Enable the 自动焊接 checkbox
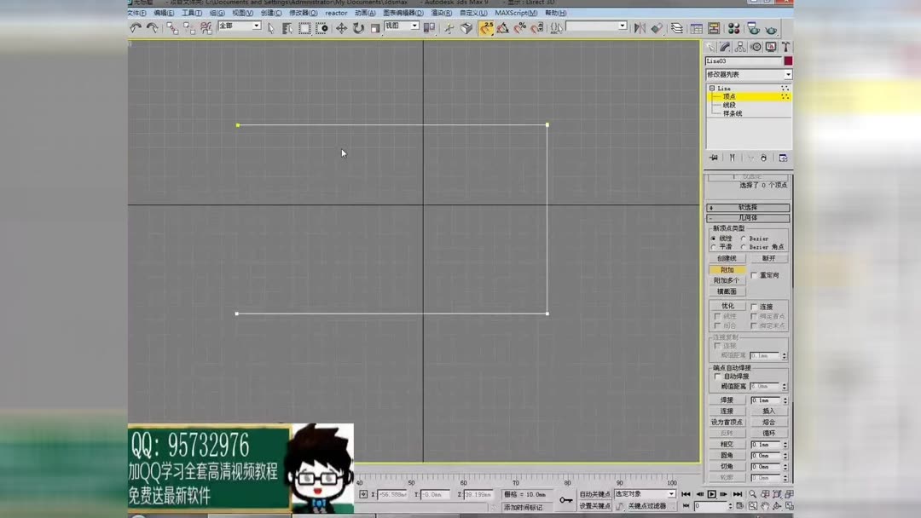 point(716,375)
